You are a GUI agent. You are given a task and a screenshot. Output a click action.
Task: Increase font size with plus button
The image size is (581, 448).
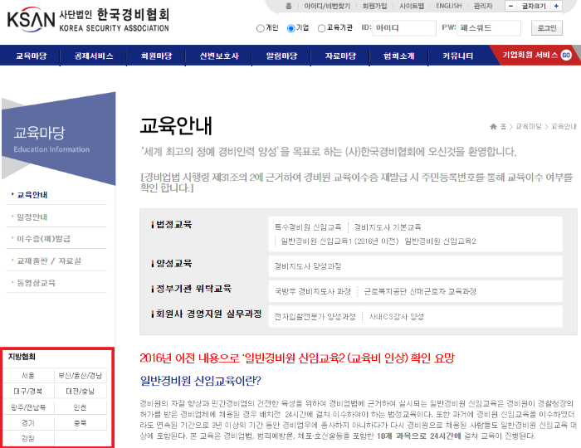pyautogui.click(x=556, y=6)
